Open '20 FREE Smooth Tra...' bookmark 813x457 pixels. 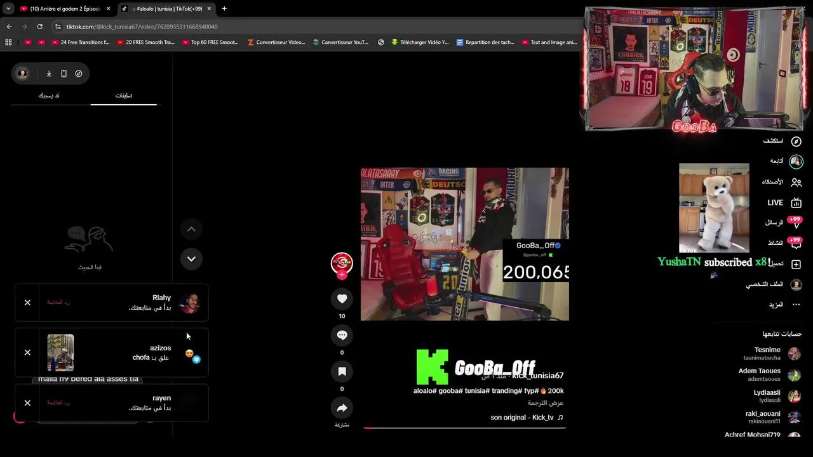[145, 43]
